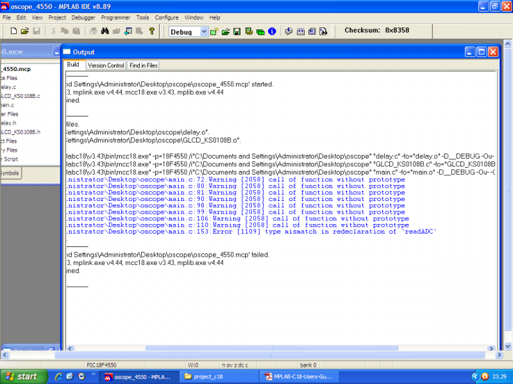Click the main.c:72 warning line
Viewport: 513px width, 384px height.
[x=235, y=180]
